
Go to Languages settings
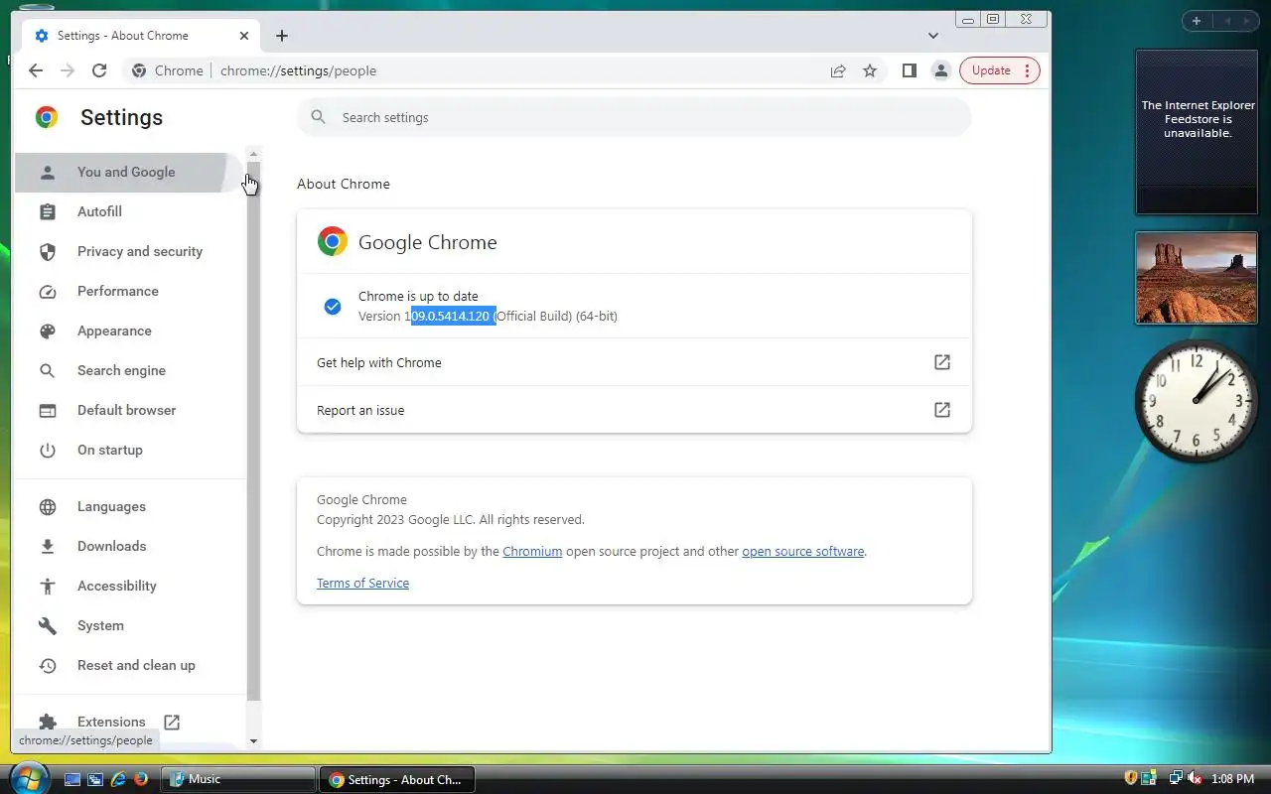(x=129, y=506)
